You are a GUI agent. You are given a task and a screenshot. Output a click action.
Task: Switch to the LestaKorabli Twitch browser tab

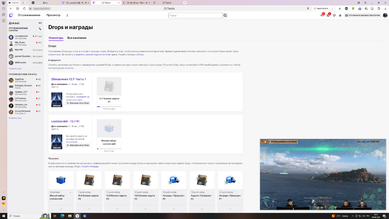click(x=76, y=3)
